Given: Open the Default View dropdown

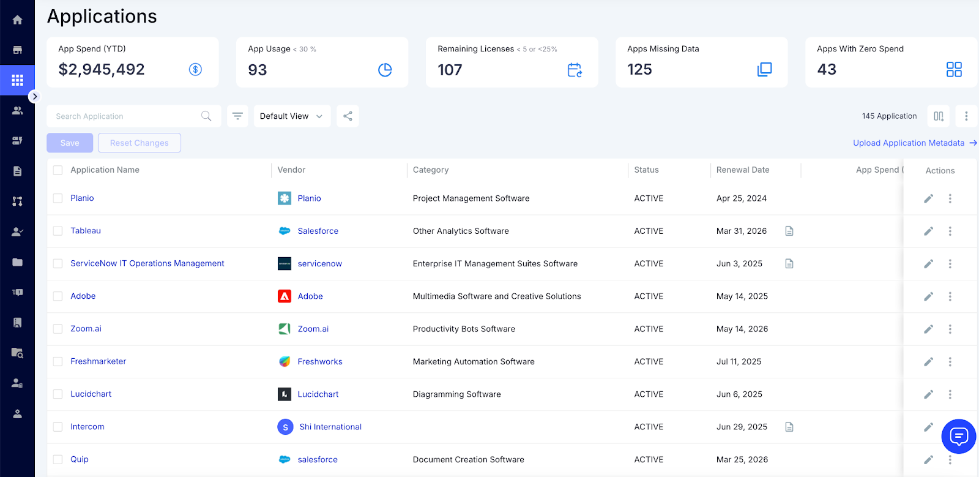Looking at the screenshot, I should 292,116.
